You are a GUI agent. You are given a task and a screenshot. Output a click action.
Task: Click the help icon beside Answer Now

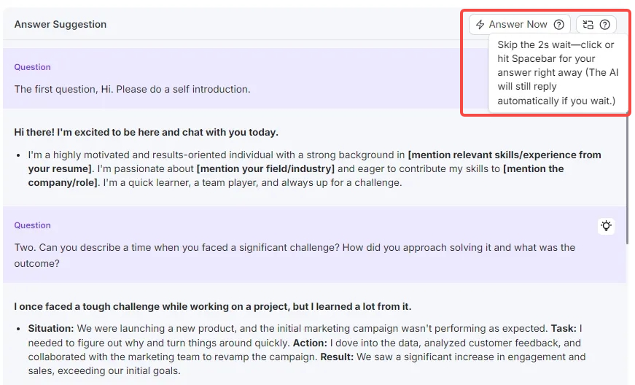[x=559, y=25]
